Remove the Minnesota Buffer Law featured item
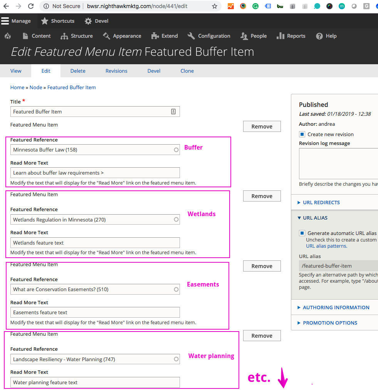The image size is (378, 390). [x=262, y=127]
